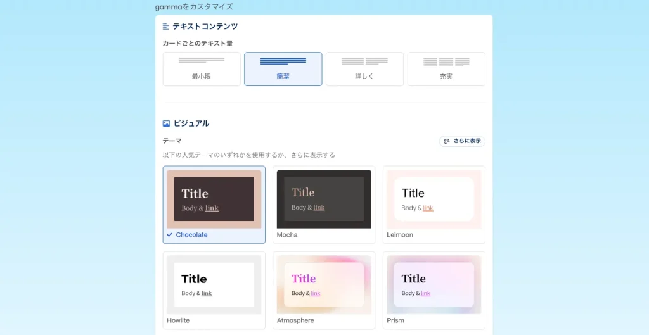The height and width of the screenshot is (335, 649).
Task: Click the Chocolate theme preview
Action: 214,199
